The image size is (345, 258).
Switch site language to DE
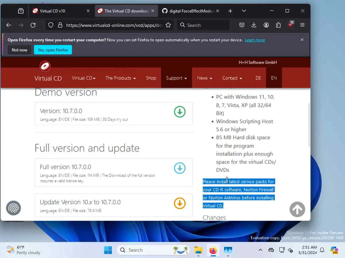click(258, 78)
